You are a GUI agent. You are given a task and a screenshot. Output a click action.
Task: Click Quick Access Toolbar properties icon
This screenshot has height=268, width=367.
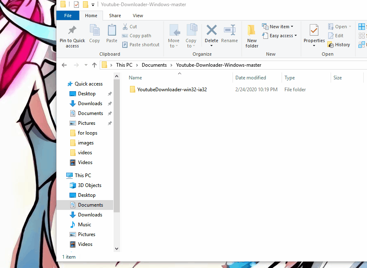(x=76, y=5)
